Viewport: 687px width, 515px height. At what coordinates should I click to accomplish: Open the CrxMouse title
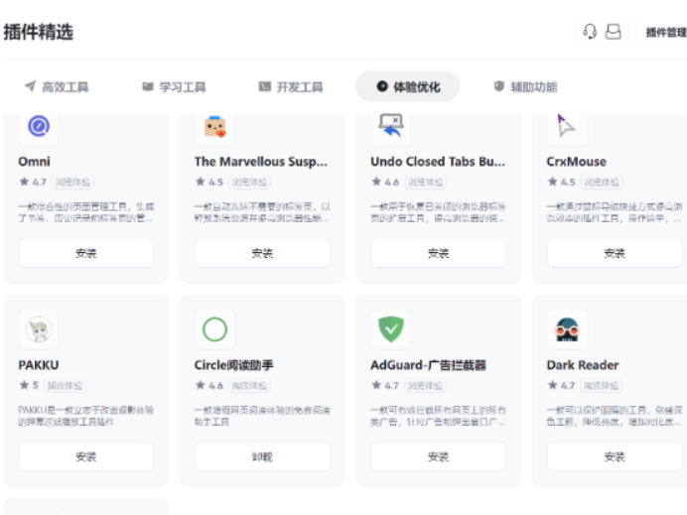(x=577, y=162)
